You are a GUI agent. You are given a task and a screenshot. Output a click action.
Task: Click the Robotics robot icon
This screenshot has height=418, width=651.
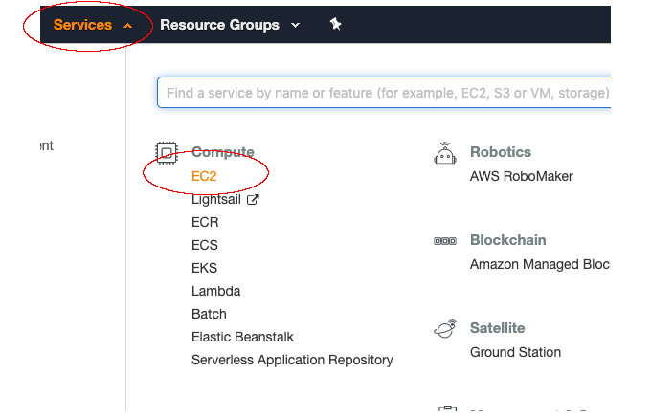[x=444, y=153]
